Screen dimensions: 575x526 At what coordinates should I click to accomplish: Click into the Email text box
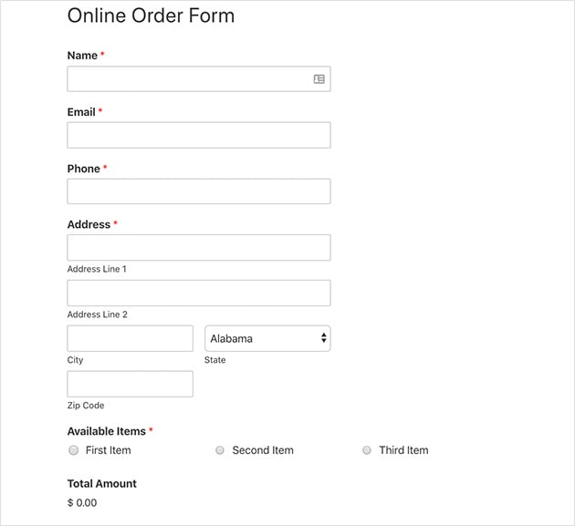tap(199, 135)
